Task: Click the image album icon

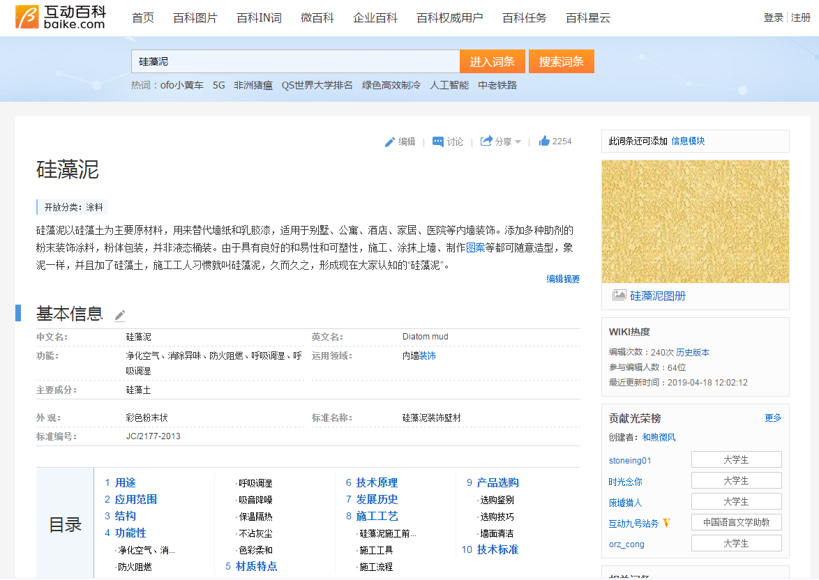Action: click(619, 295)
